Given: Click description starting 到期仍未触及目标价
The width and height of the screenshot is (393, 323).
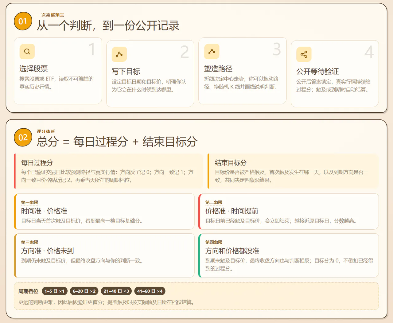Looking at the screenshot, I should [x=82, y=261].
